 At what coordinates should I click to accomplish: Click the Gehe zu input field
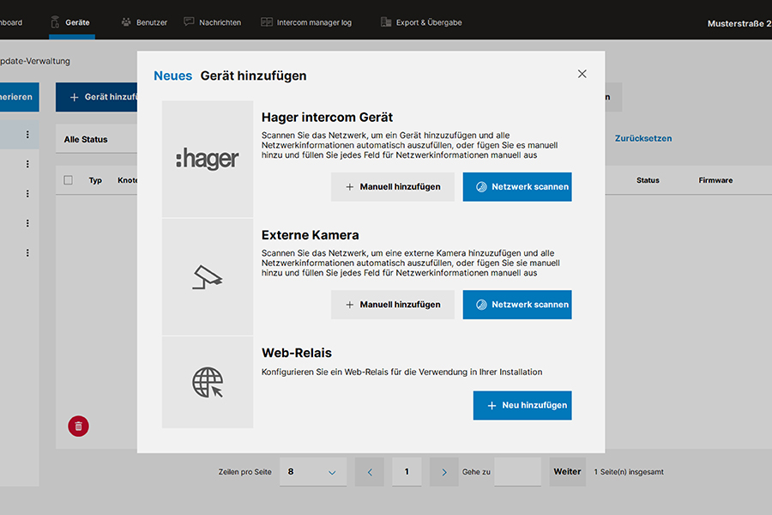coord(517,471)
